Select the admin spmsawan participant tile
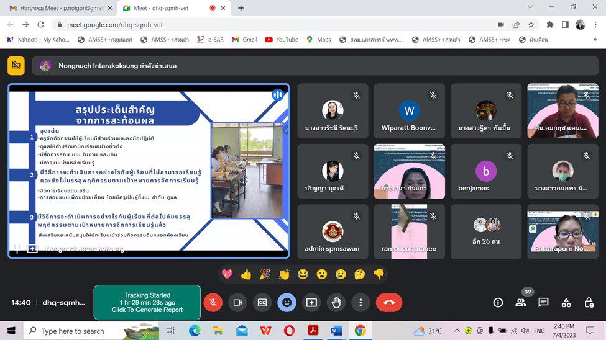 point(333,231)
